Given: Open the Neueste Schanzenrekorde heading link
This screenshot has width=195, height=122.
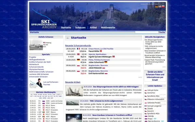Looking at the screenshot, I should tap(78, 46).
